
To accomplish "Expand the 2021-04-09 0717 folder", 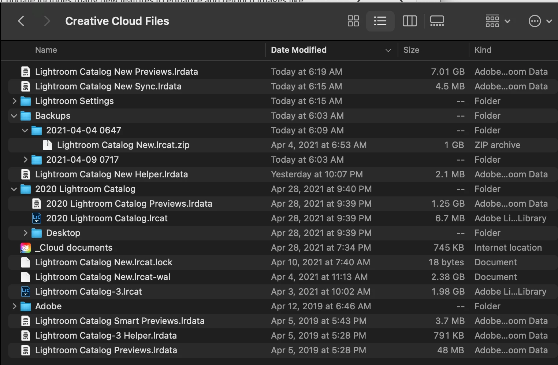I will [x=25, y=159].
